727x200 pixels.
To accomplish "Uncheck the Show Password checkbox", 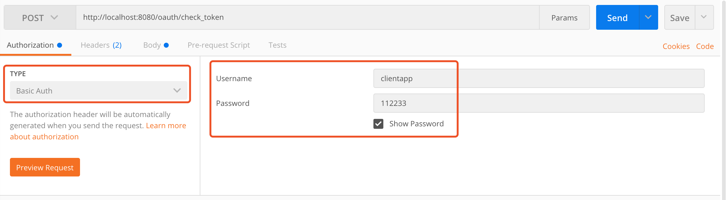I will (x=378, y=124).
